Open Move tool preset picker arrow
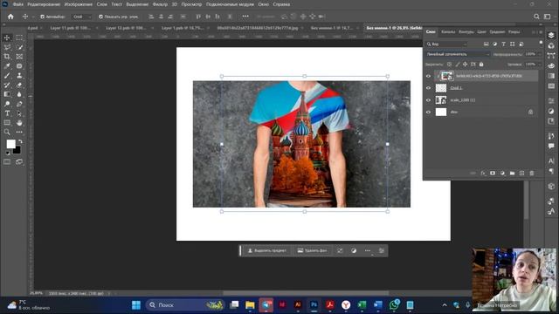The image size is (559, 314). 33,17
